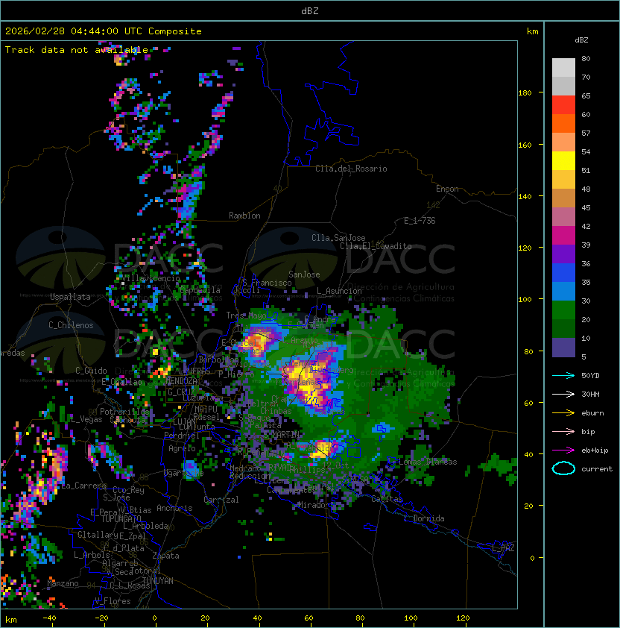Click the 'C_Chilenos' place label
The image size is (620, 628).
pyautogui.click(x=71, y=325)
